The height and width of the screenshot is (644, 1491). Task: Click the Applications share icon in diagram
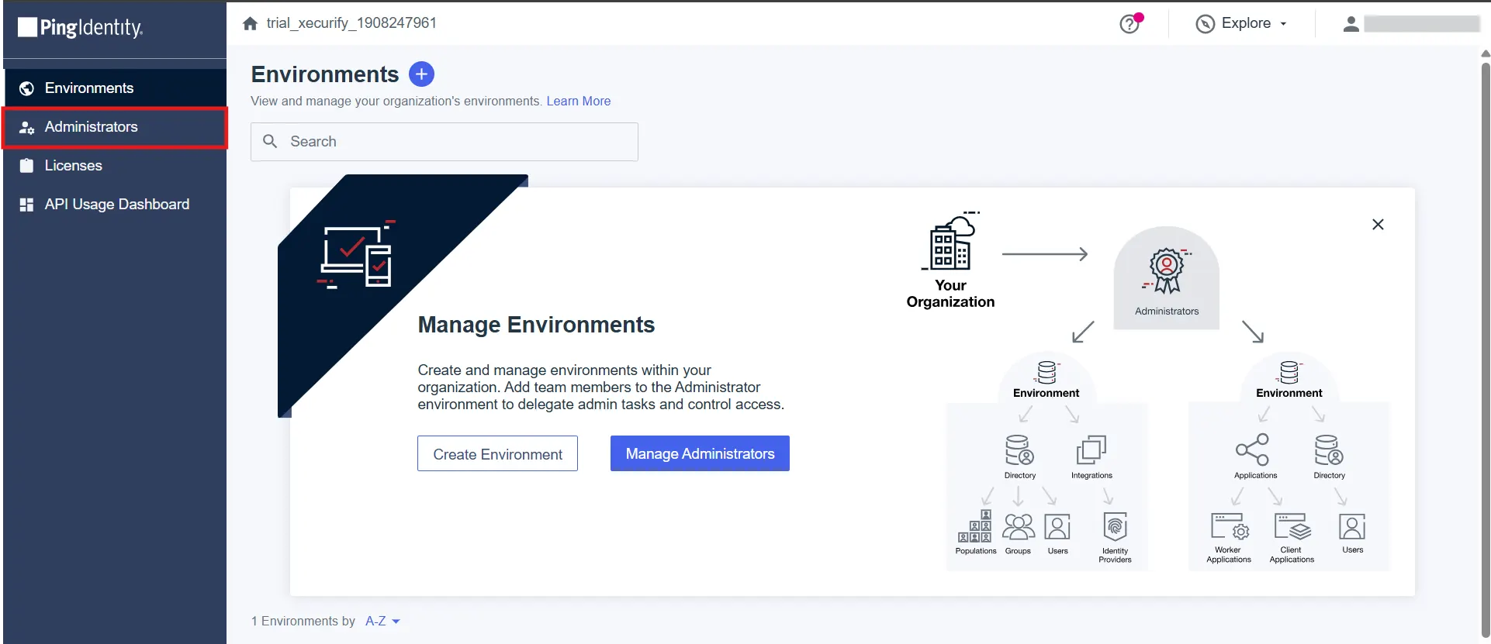click(1252, 449)
